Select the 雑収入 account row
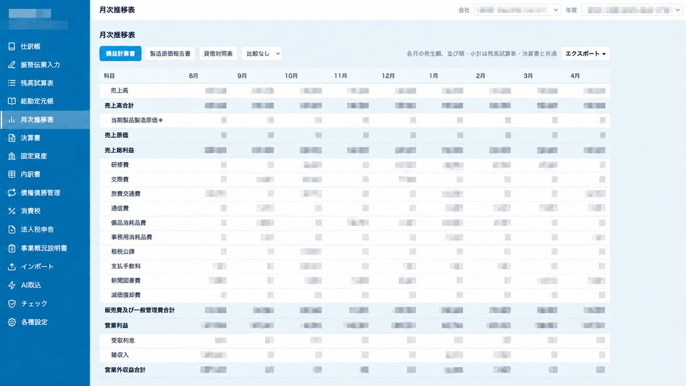This screenshot has height=386, width=686. (354, 355)
